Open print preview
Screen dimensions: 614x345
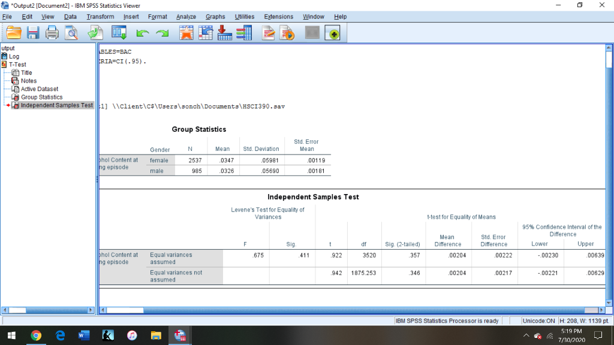[71, 33]
